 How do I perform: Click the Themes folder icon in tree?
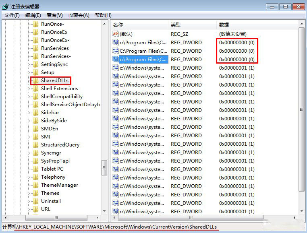(35, 193)
